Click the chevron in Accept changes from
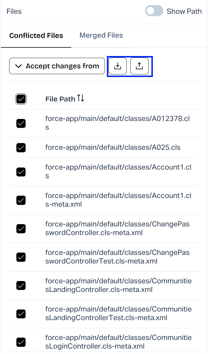208x354 pixels. click(18, 66)
